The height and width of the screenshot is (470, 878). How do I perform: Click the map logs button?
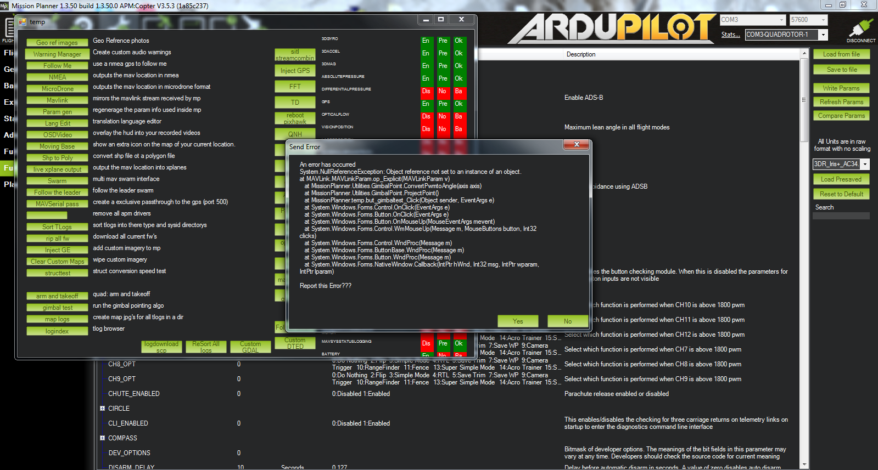tap(57, 319)
